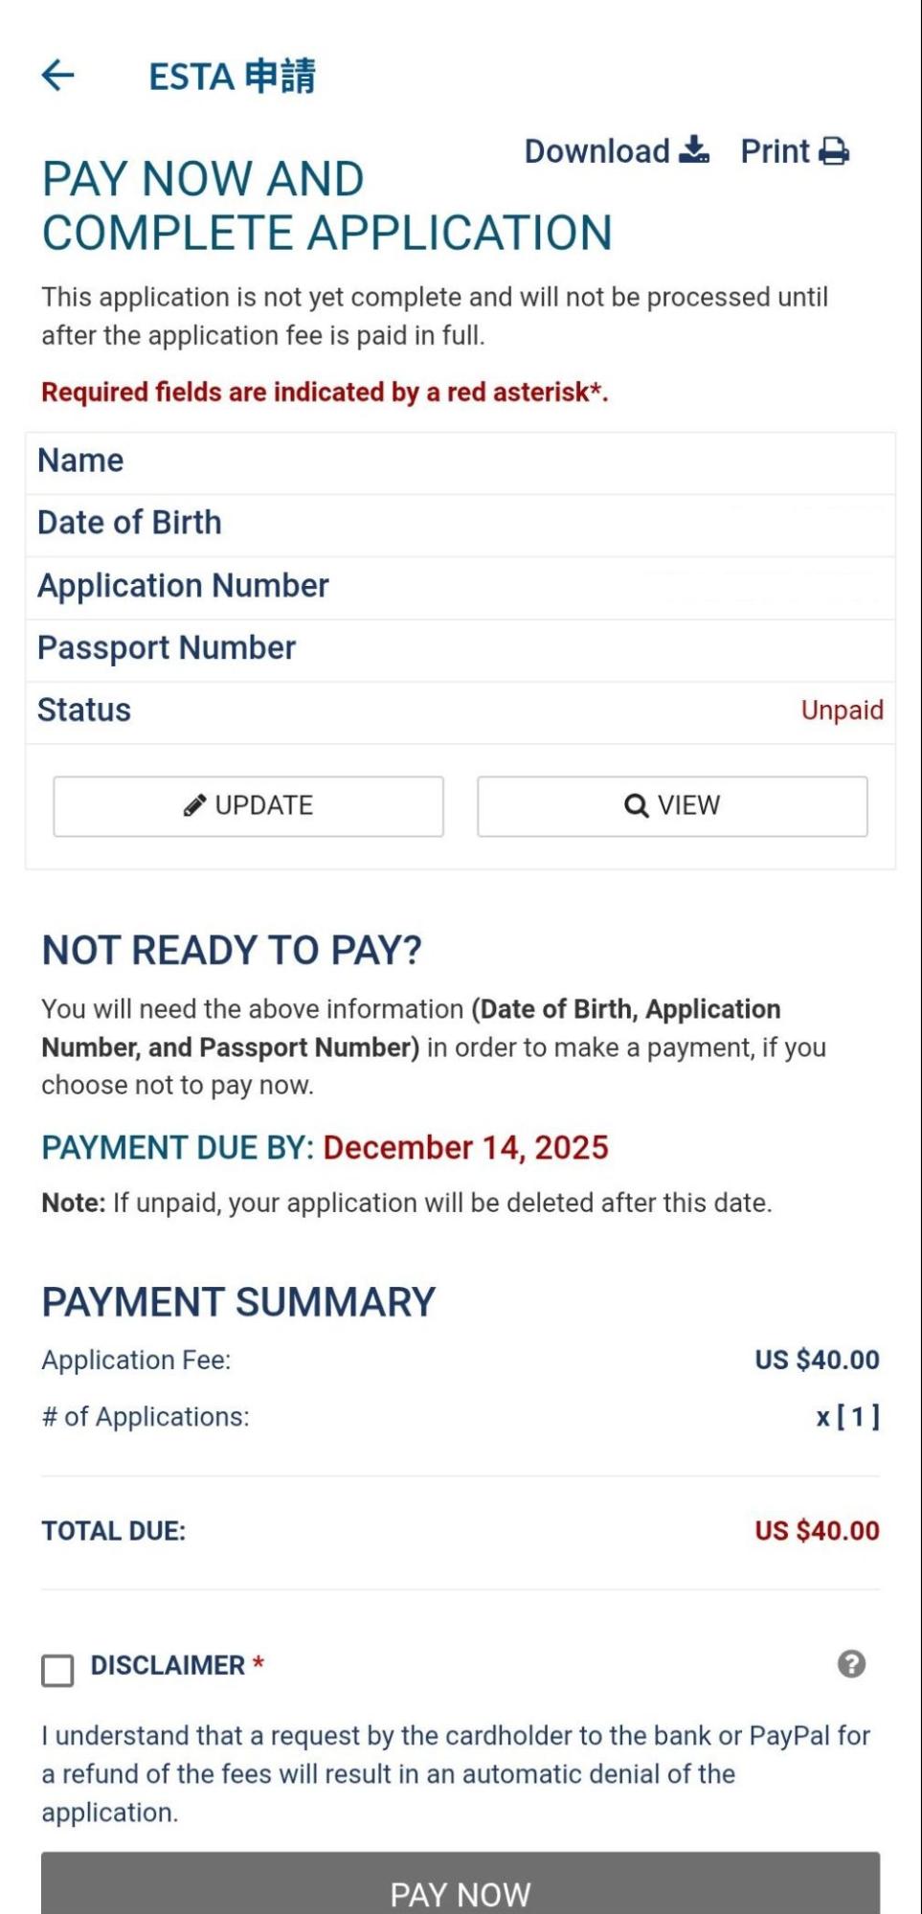Tap the ESTA 申請 header title
The width and height of the screenshot is (922, 1914).
(x=232, y=76)
